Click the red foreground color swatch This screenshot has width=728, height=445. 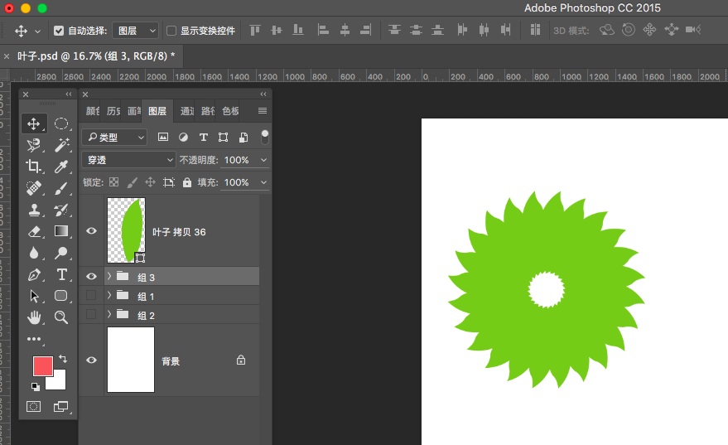(42, 366)
